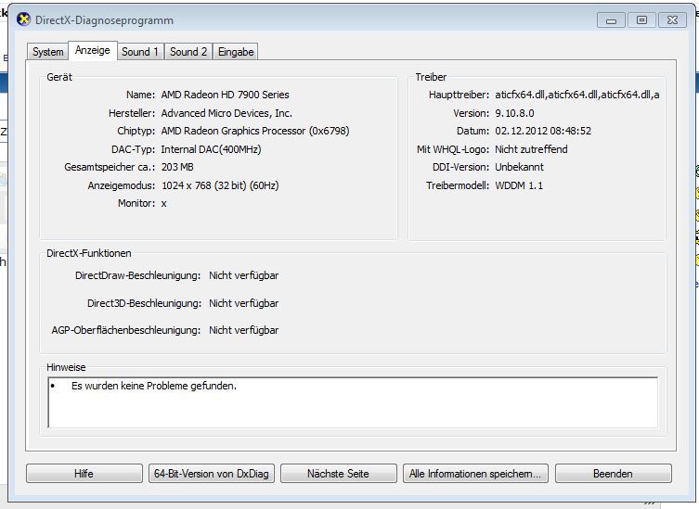Click inside the Hinweise notes text box
699x509 pixels.
coord(353,402)
